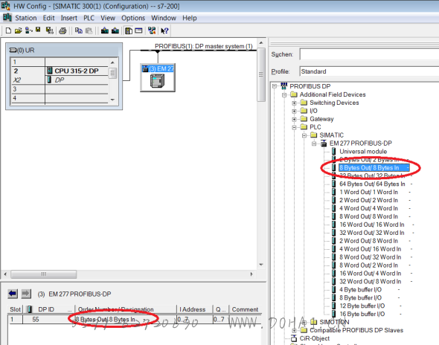The height and width of the screenshot is (345, 439).
Task: Select 64 Bytes Out/ 64 Bytes In module
Action: 372,184
